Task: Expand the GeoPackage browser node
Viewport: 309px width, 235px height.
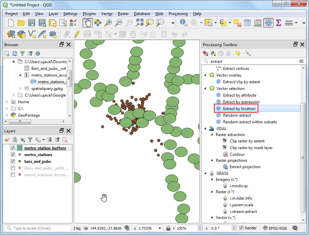Action: (x=7, y=115)
